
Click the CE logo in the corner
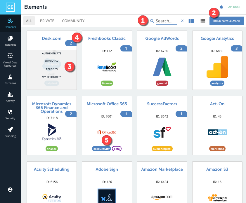click(x=10, y=7)
